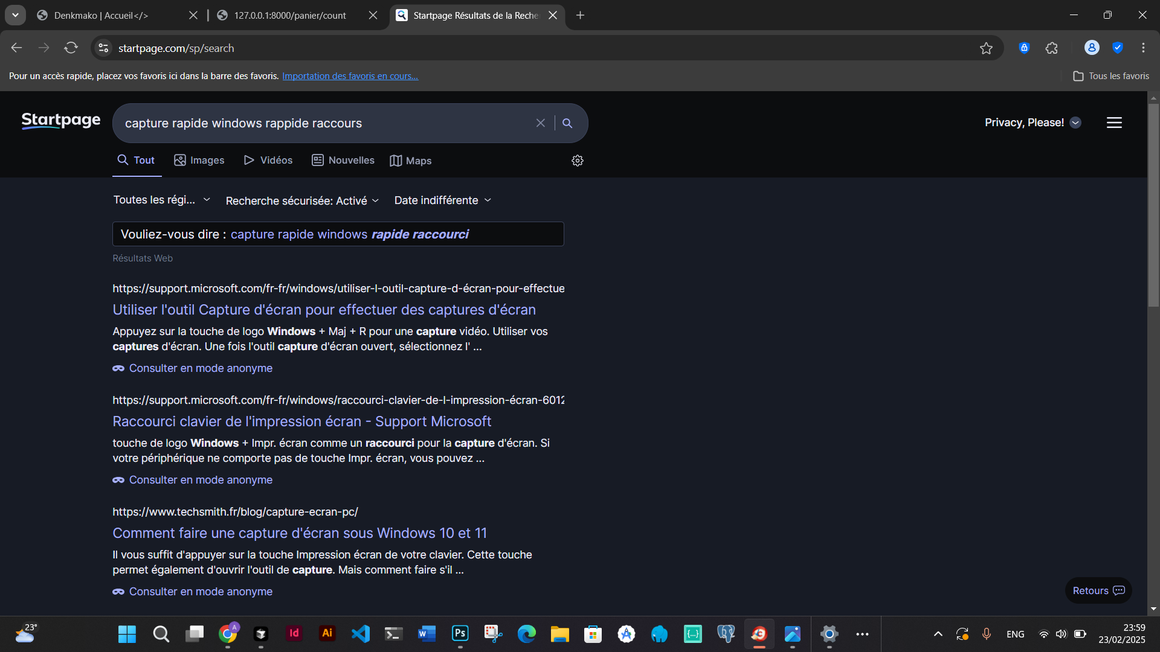The image size is (1160, 652).
Task: Click suggested correction rapide raccourci
Action: point(349,234)
